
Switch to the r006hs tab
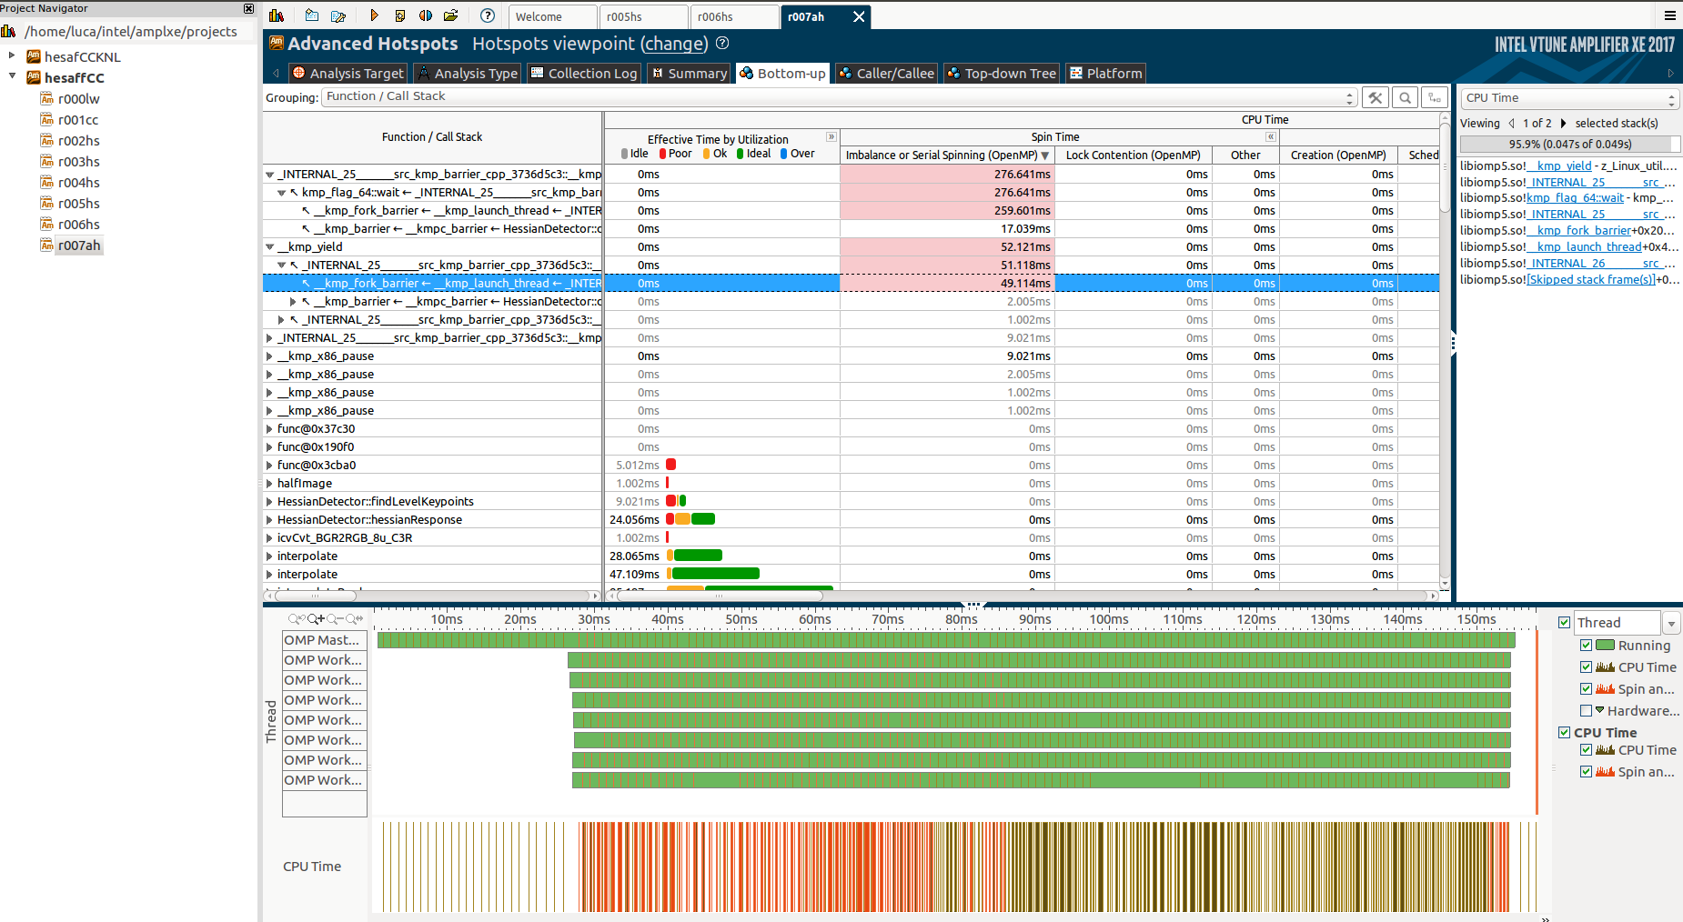coord(734,16)
